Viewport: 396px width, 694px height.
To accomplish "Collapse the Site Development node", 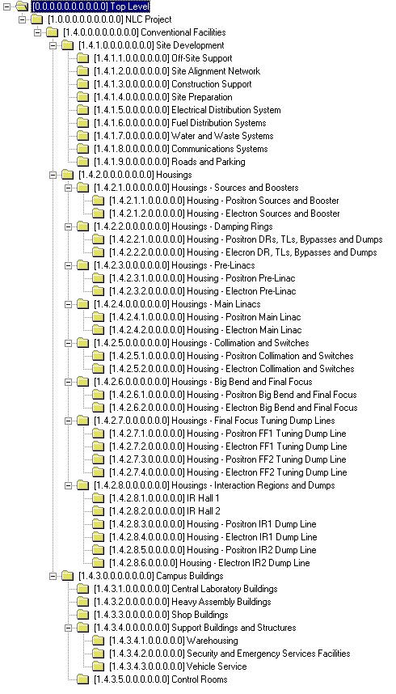I will tap(53, 45).
